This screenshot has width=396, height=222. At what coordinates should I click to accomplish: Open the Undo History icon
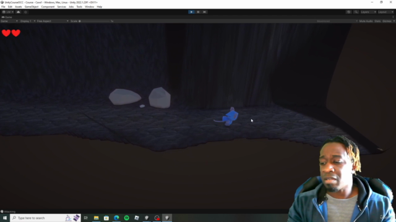[x=348, y=12]
